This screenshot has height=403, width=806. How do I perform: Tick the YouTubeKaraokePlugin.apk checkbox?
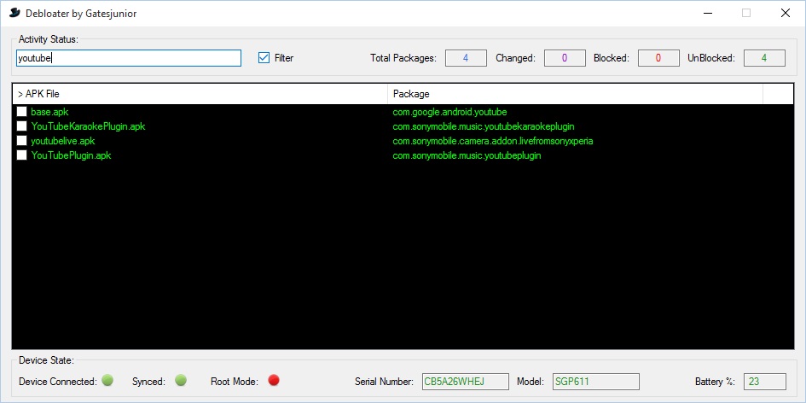pyautogui.click(x=21, y=126)
